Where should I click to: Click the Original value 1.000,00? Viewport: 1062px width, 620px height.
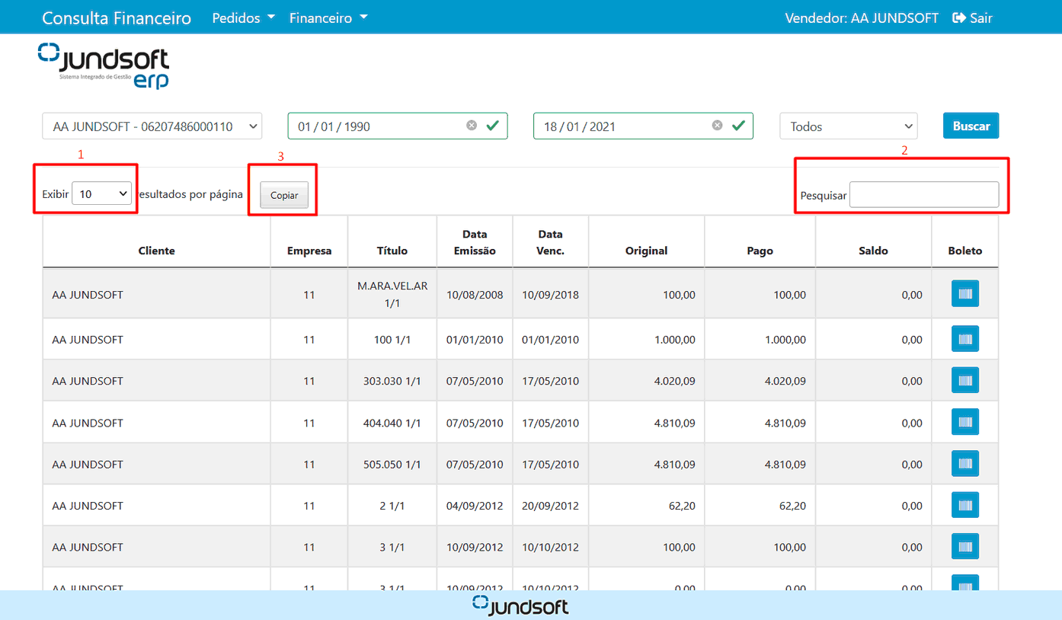pyautogui.click(x=674, y=340)
